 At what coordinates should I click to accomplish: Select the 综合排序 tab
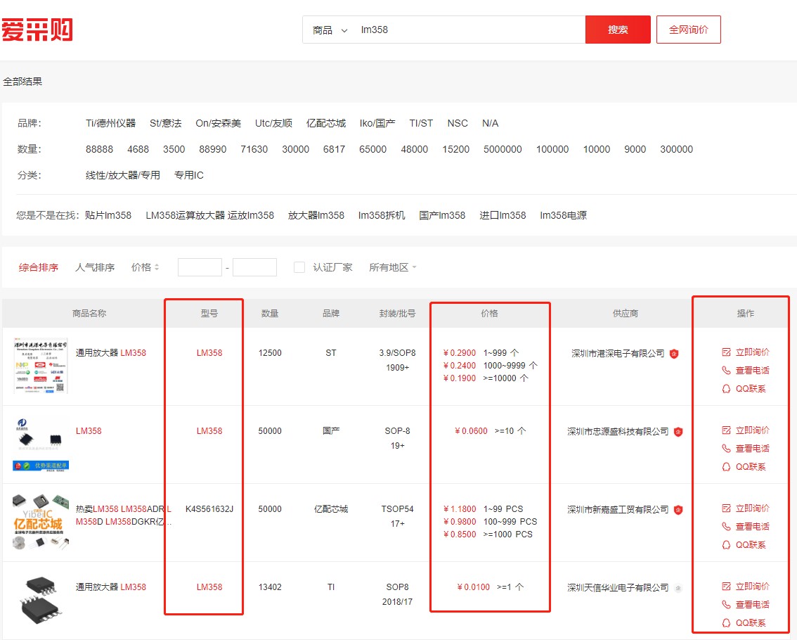point(38,267)
